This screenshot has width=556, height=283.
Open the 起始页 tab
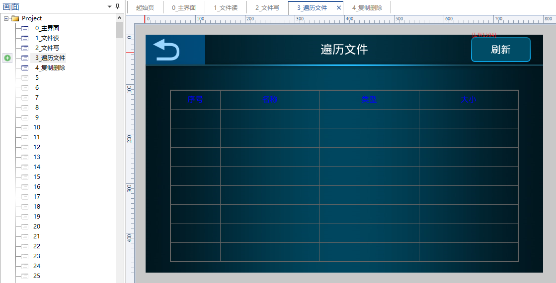145,8
